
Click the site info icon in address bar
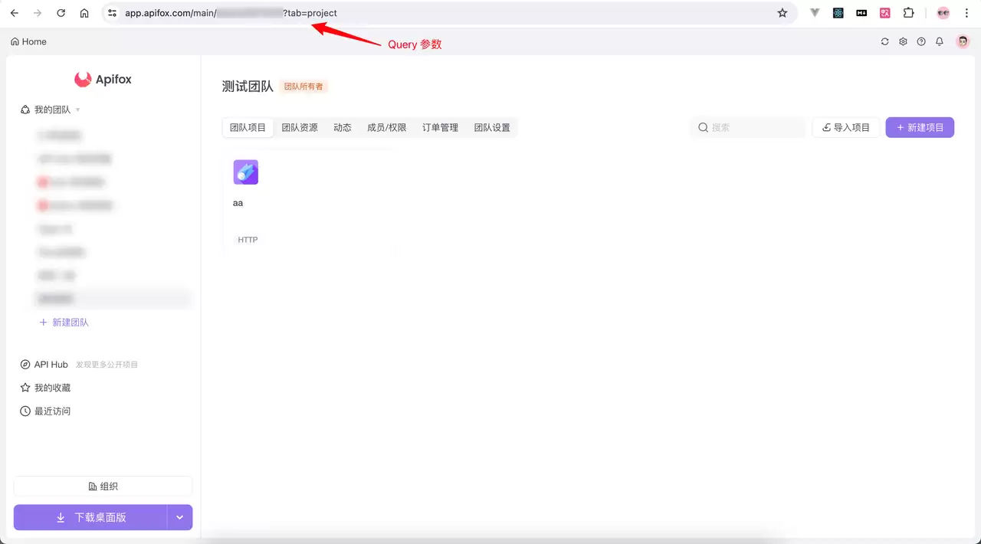pos(113,13)
